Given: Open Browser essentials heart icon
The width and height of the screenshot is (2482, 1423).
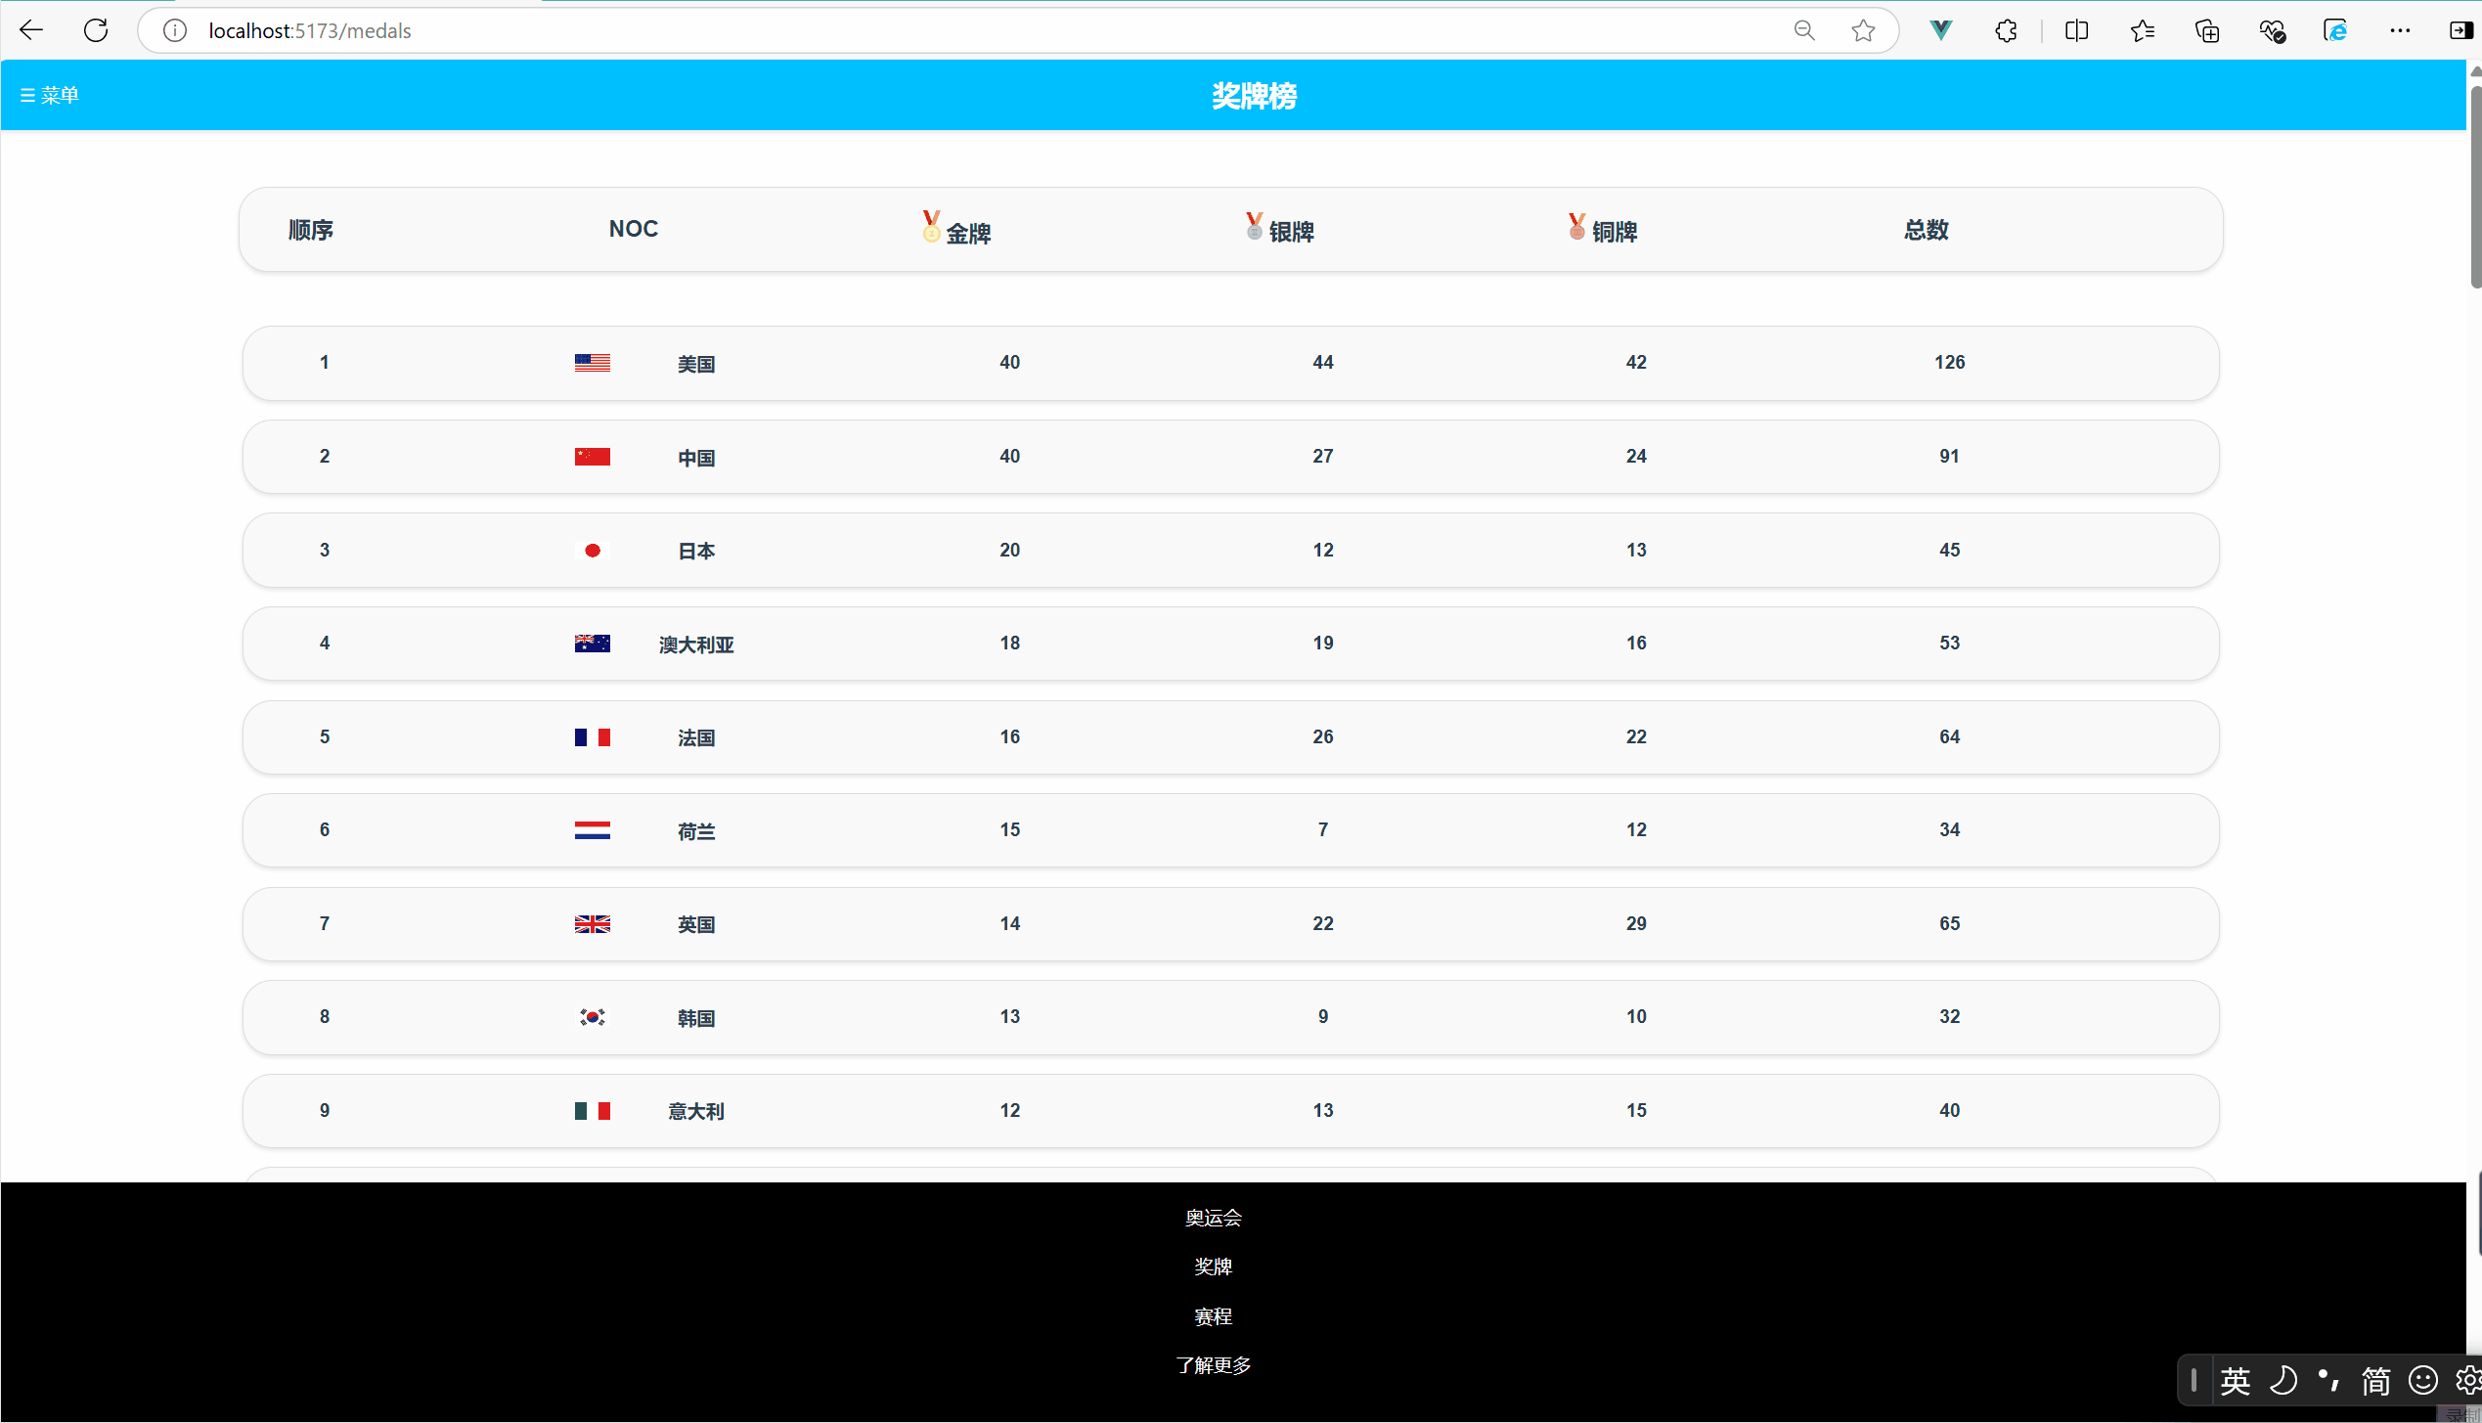Looking at the screenshot, I should coord(2272,30).
